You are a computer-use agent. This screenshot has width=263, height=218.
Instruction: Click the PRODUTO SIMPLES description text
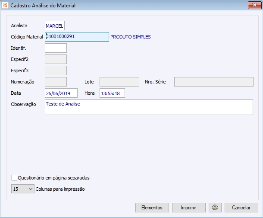[131, 37]
